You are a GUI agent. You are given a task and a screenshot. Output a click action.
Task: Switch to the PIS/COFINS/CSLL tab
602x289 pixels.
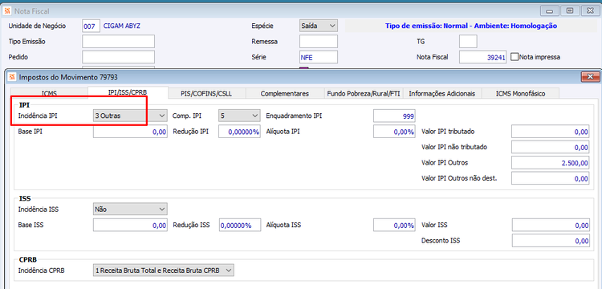(x=206, y=94)
